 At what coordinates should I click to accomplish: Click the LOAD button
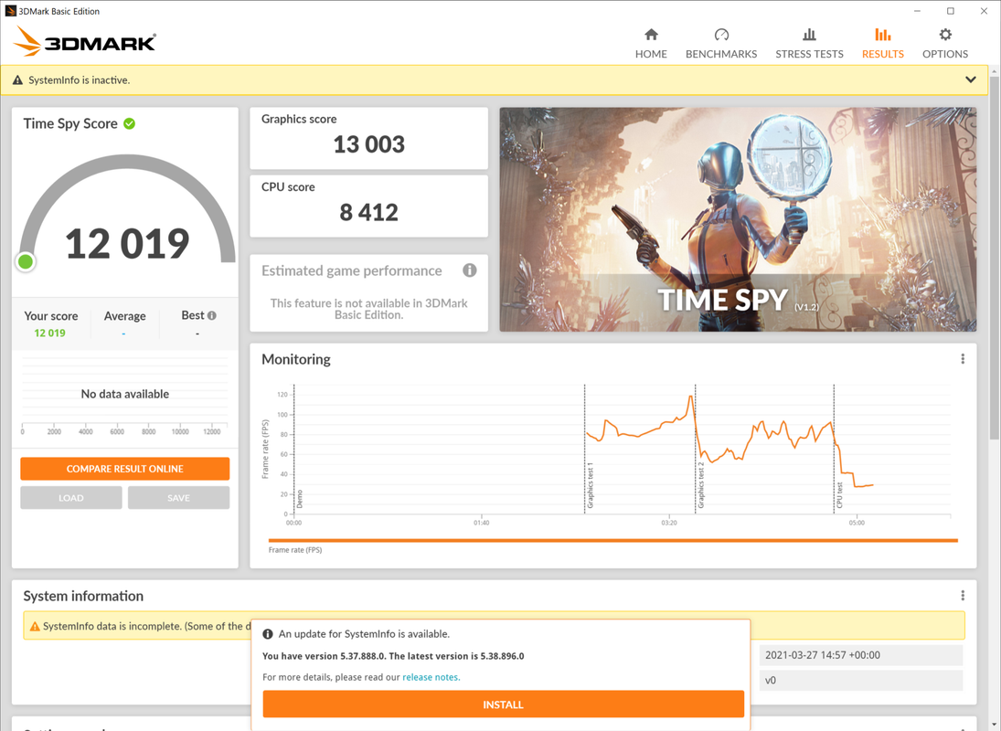pos(71,498)
